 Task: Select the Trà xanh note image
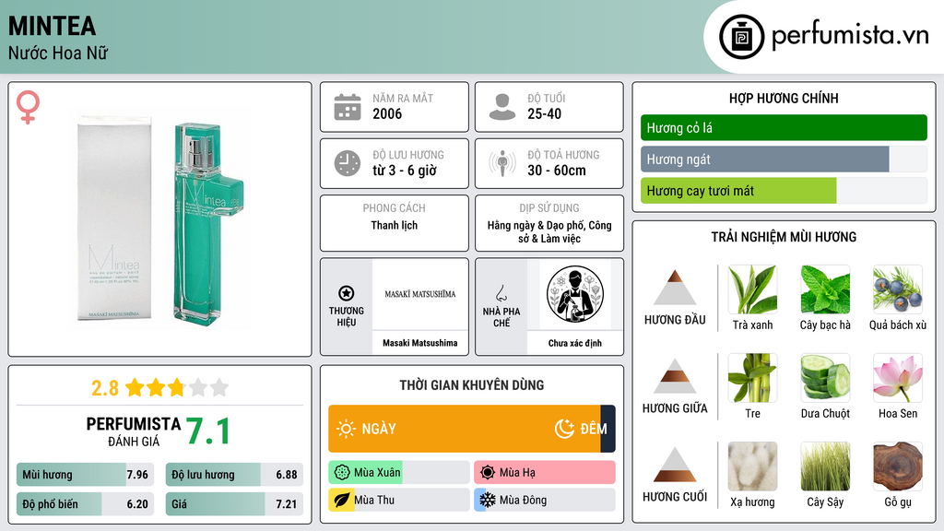tap(752, 289)
